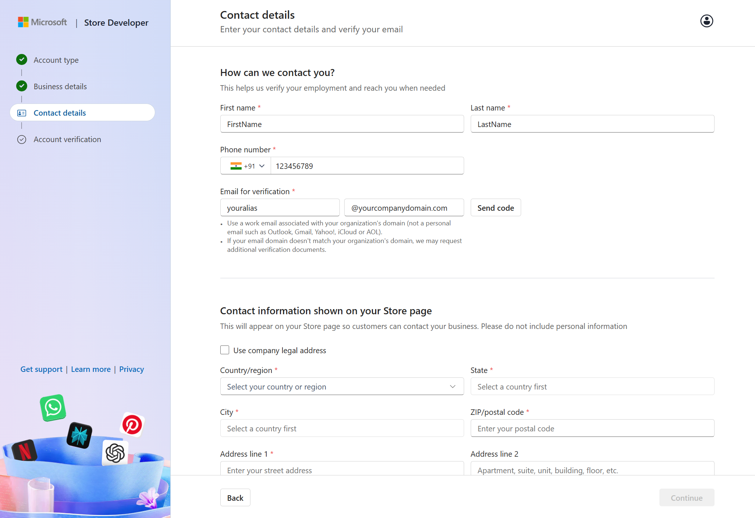Click the Account verification circle icon
Viewport: 755px width, 518px height.
22,139
